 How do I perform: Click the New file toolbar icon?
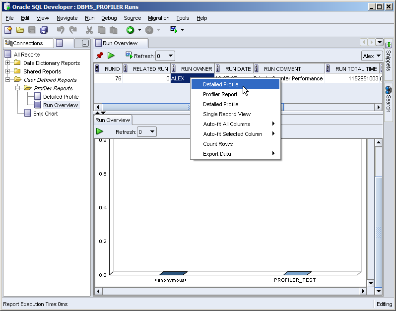tap(8, 30)
